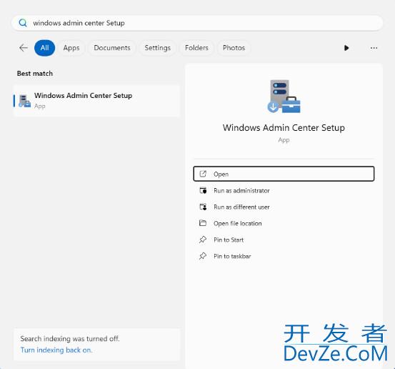
Task: Click the Run as administrator shield icon
Action: pyautogui.click(x=203, y=190)
